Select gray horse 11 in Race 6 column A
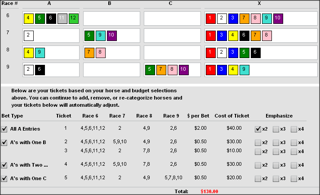 (x=62, y=19)
